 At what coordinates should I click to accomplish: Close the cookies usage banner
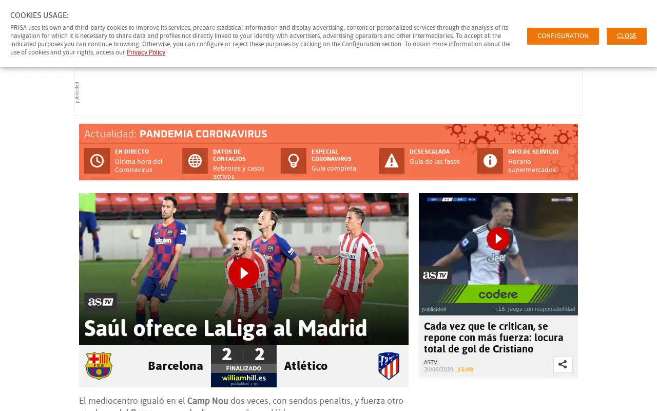click(627, 36)
